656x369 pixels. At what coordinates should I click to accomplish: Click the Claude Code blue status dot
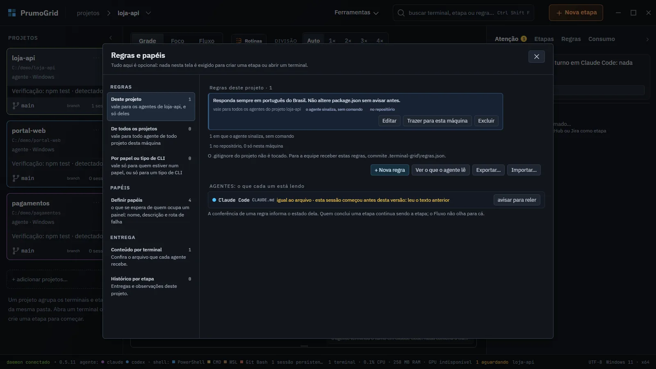click(214, 200)
